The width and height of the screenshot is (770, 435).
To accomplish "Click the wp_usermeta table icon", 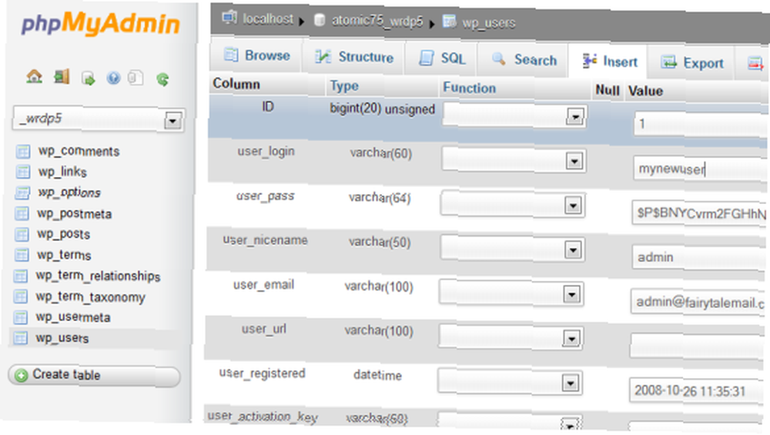I will 21,317.
